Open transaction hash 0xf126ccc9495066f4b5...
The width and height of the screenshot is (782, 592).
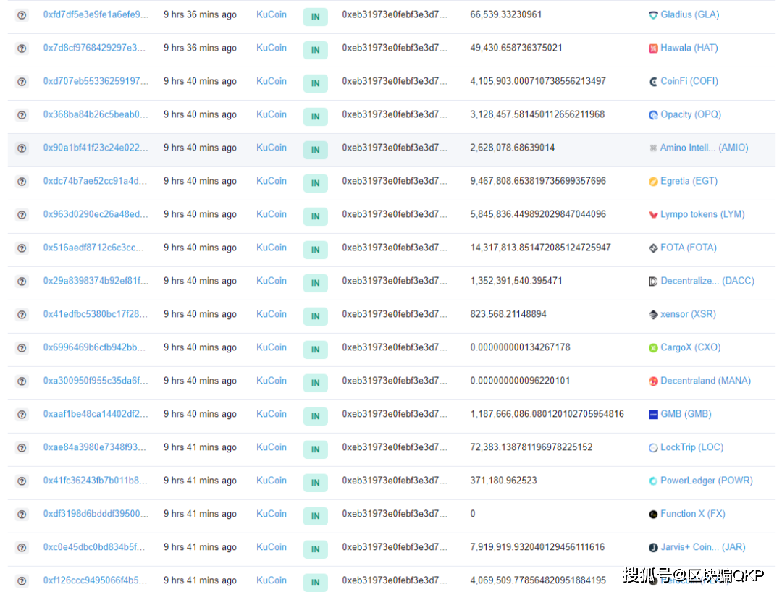point(95,580)
